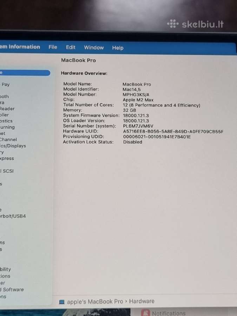Select the Disabled Software sidebar entry
Screen dimensions: 237x316
click(12, 289)
